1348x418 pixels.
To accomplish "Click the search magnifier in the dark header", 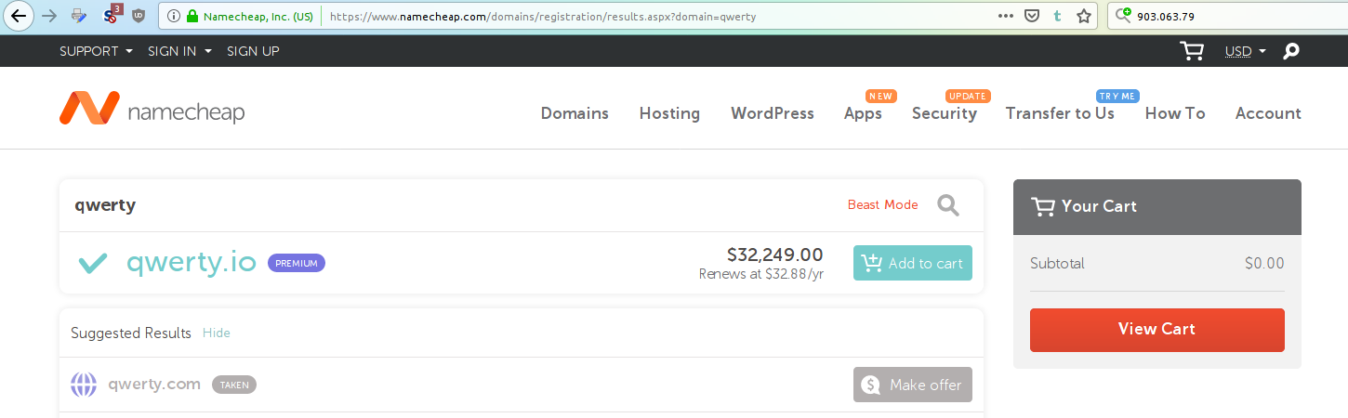I will (1290, 51).
